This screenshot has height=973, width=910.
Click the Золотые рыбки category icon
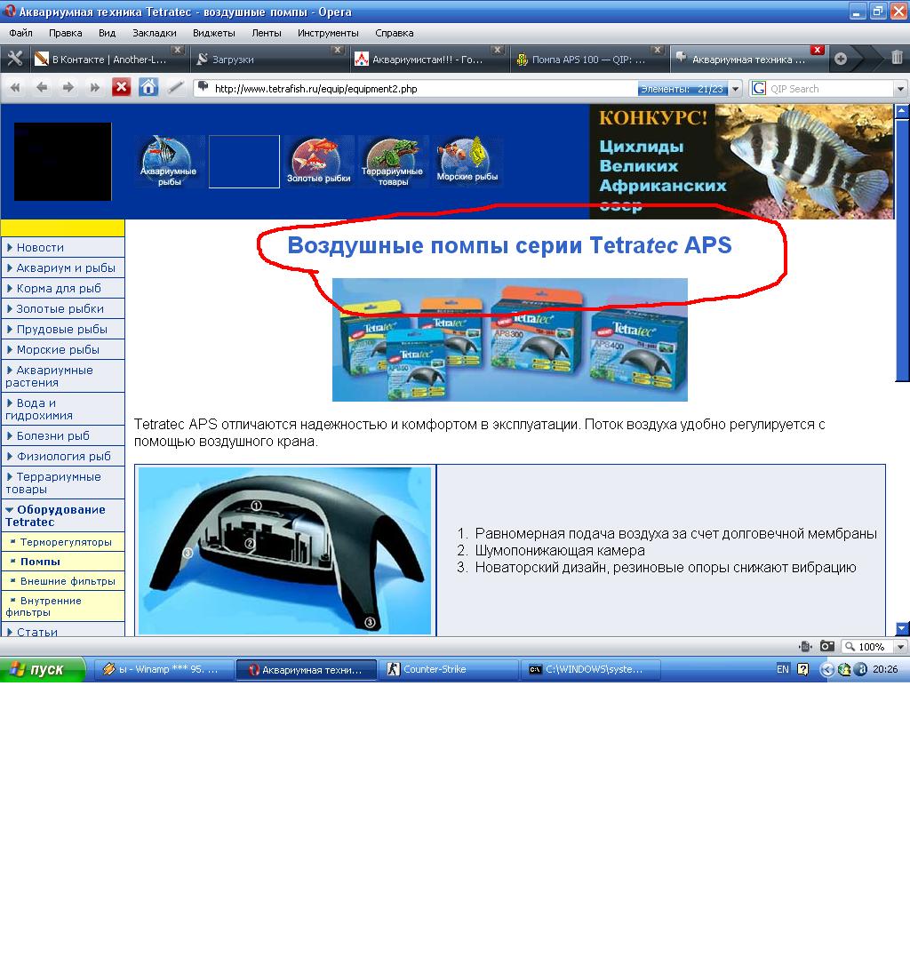coord(319,161)
